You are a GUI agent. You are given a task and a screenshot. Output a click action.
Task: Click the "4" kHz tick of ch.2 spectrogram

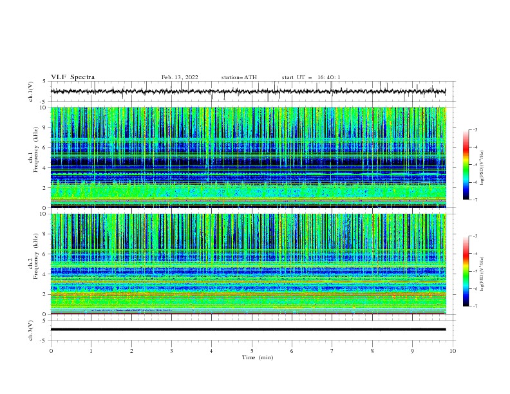click(x=44, y=274)
